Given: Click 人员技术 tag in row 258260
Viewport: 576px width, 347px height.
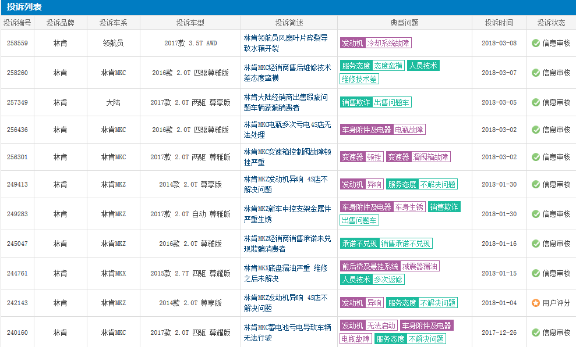Looking at the screenshot, I should pos(423,66).
